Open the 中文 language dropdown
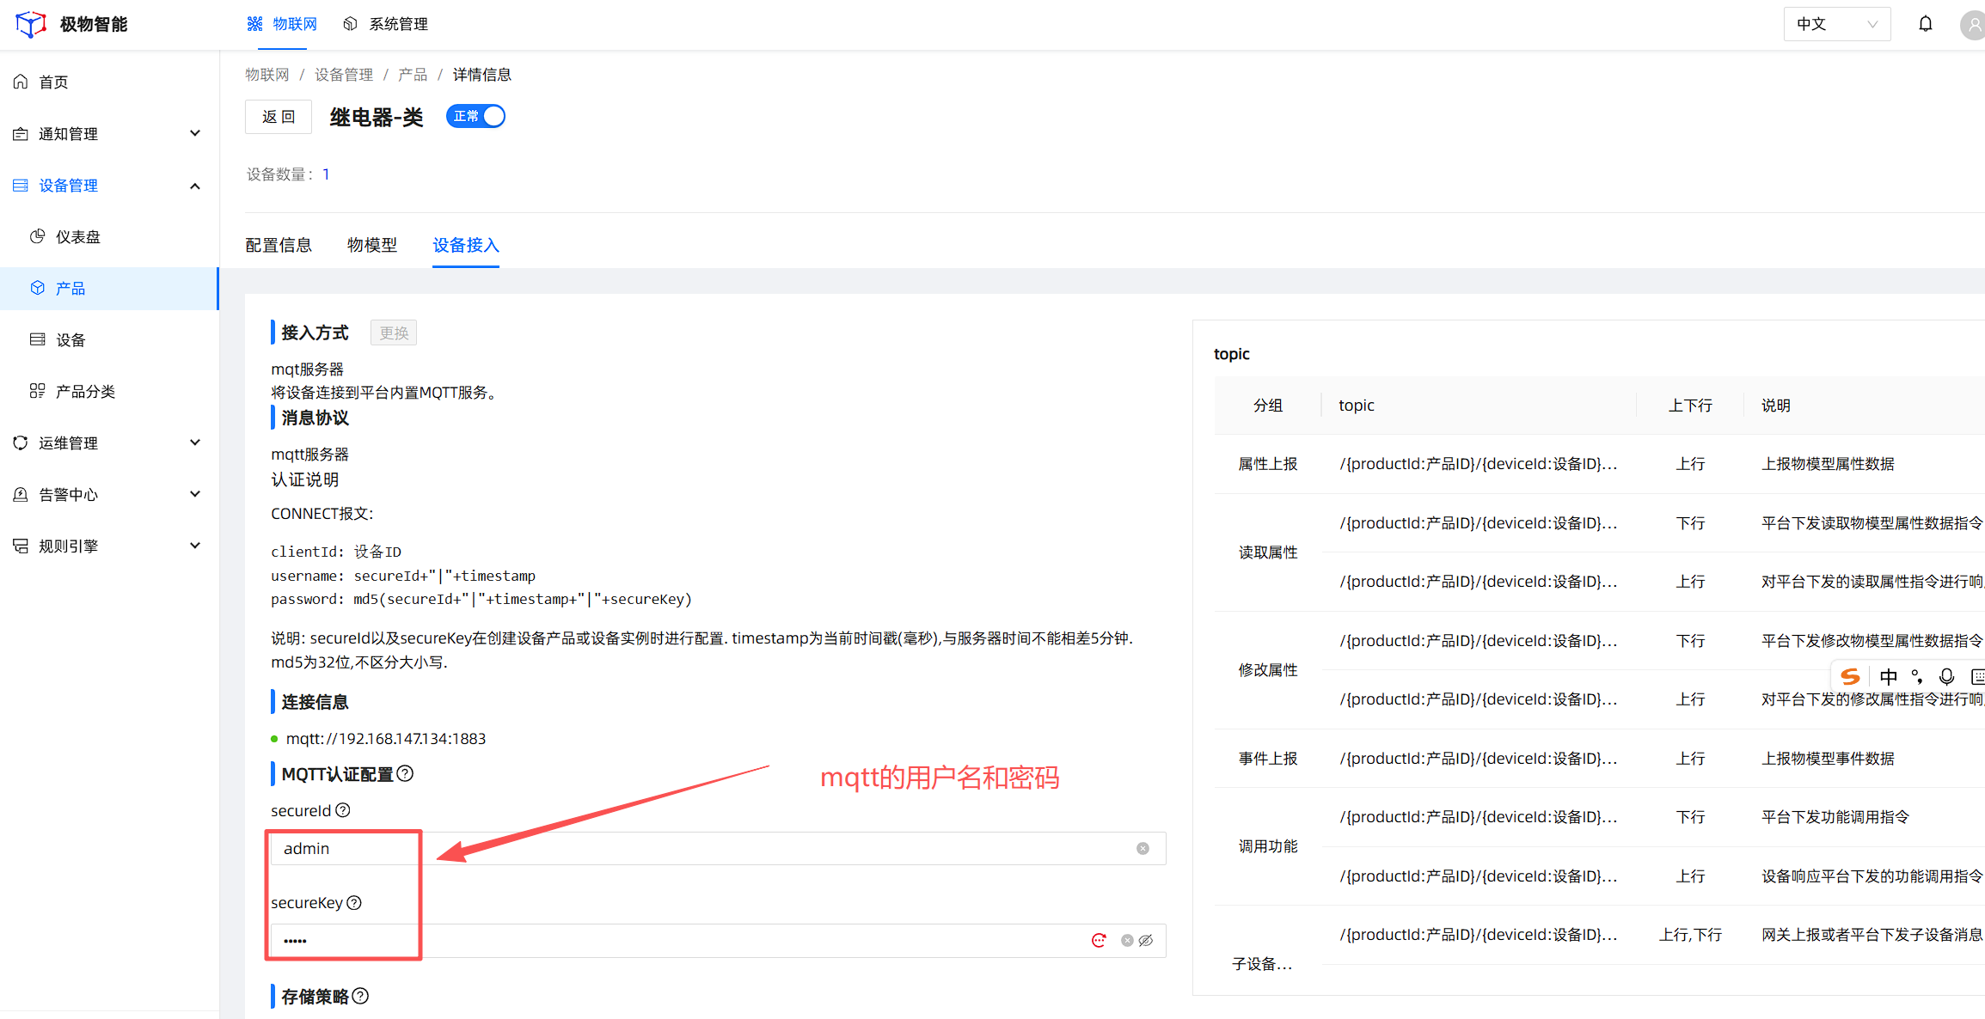The height and width of the screenshot is (1019, 1985). pos(1836,24)
